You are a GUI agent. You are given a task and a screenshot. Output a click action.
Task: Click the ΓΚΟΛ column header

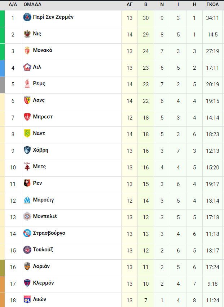(212, 4)
